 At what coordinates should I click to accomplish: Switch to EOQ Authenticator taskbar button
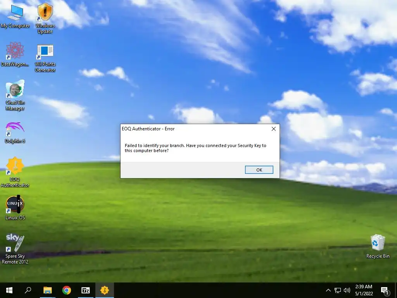point(105,290)
